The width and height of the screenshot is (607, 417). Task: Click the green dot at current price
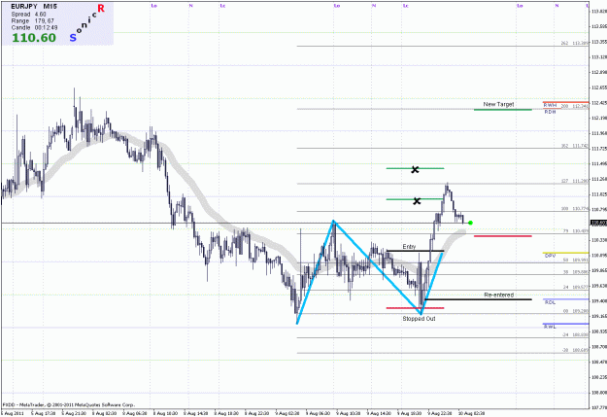470,223
